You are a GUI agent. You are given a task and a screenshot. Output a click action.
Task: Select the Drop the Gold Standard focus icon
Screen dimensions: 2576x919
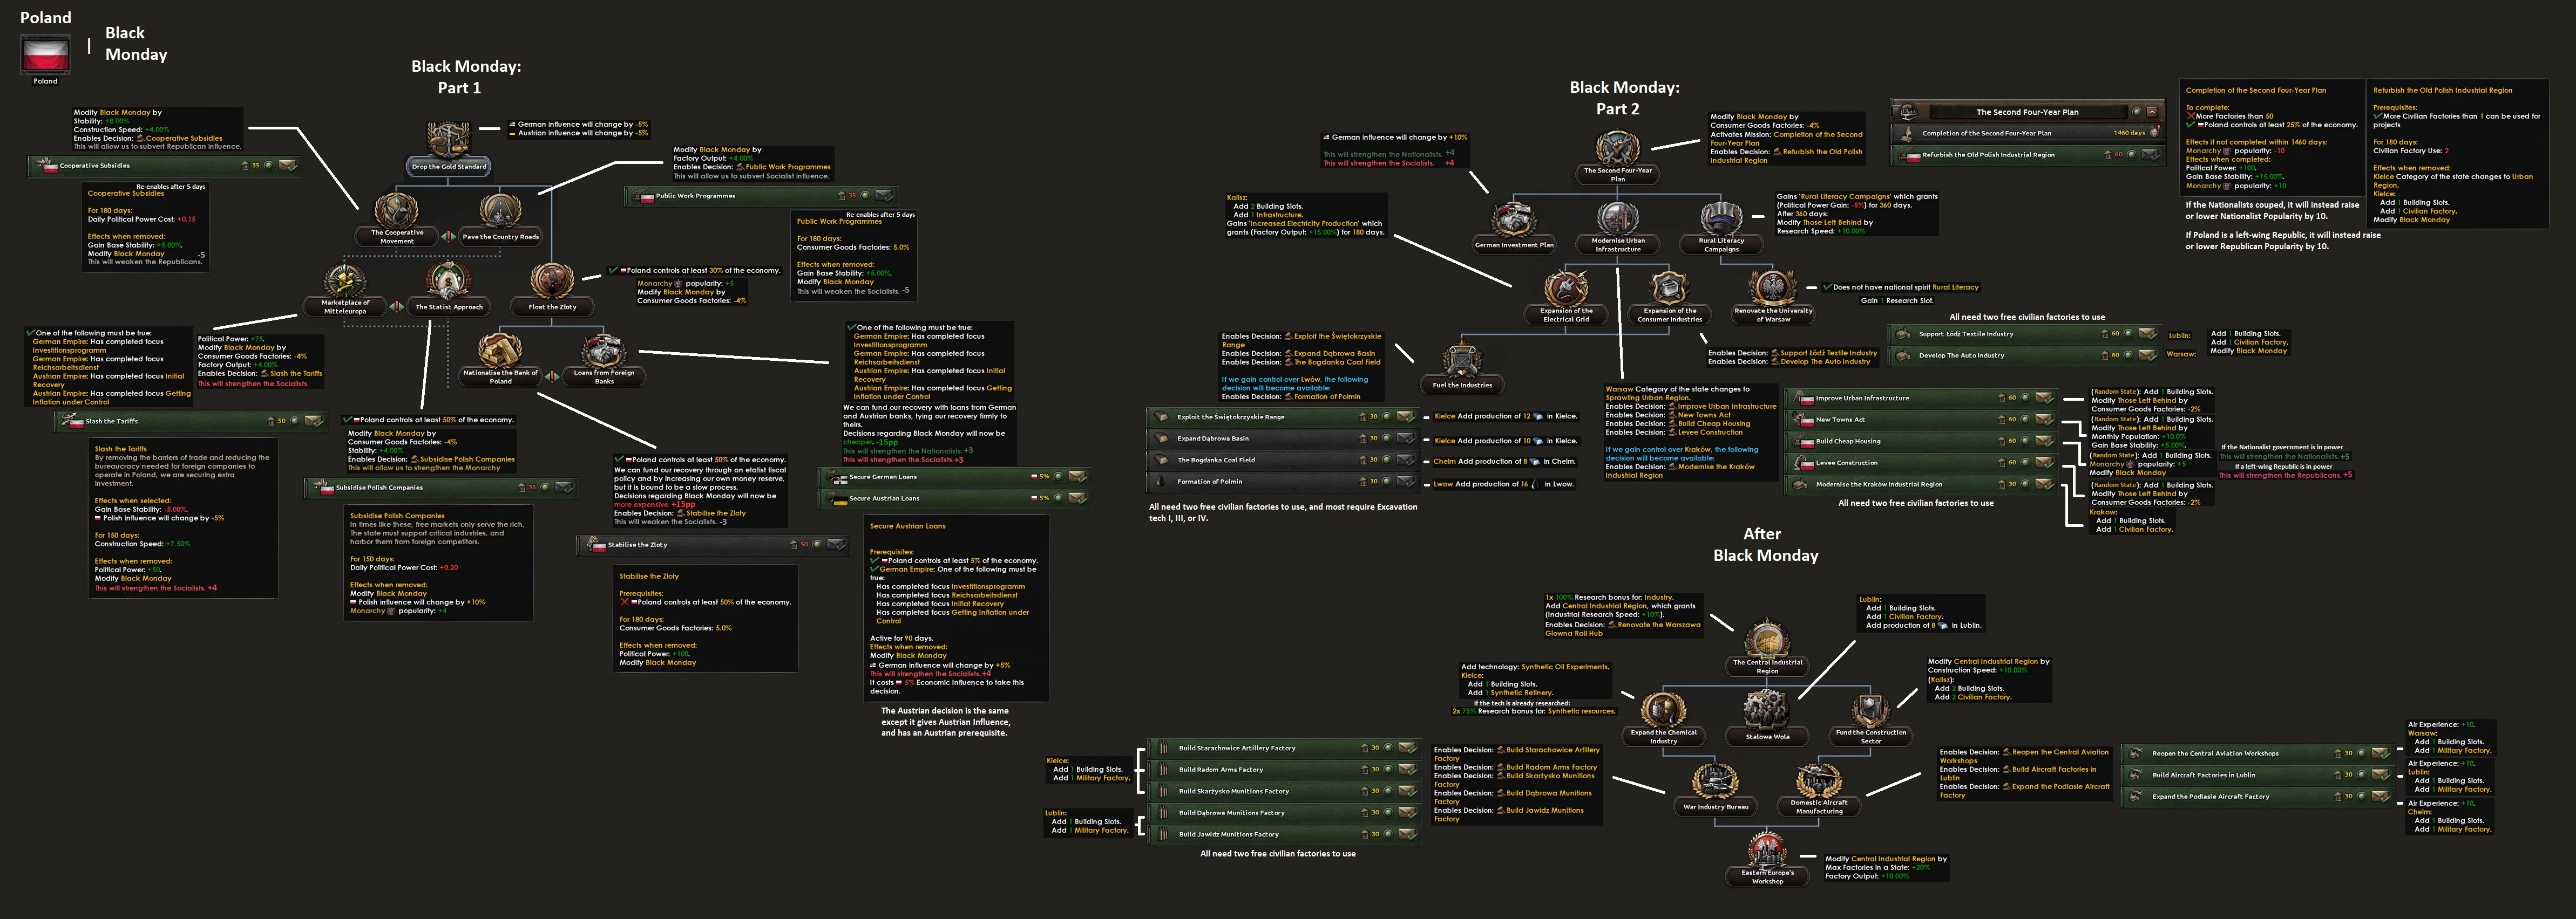point(448,141)
